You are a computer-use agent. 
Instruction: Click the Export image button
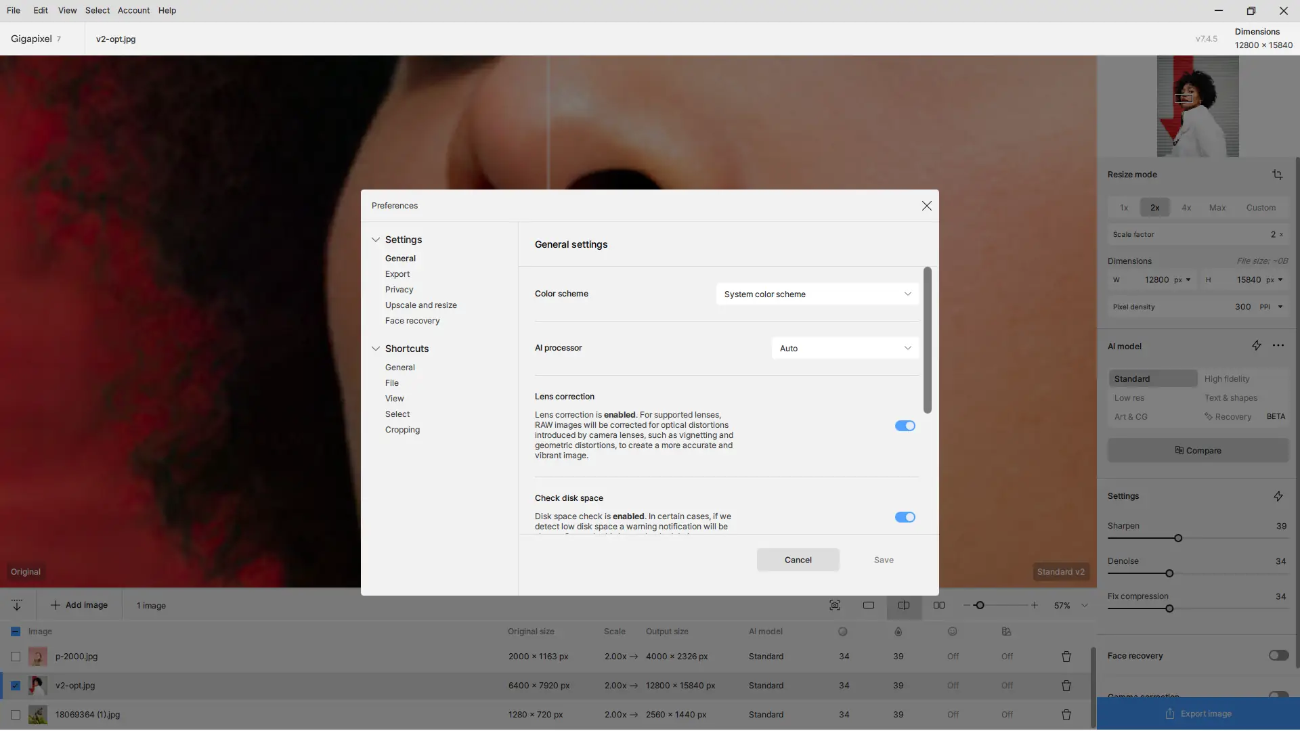1197,713
